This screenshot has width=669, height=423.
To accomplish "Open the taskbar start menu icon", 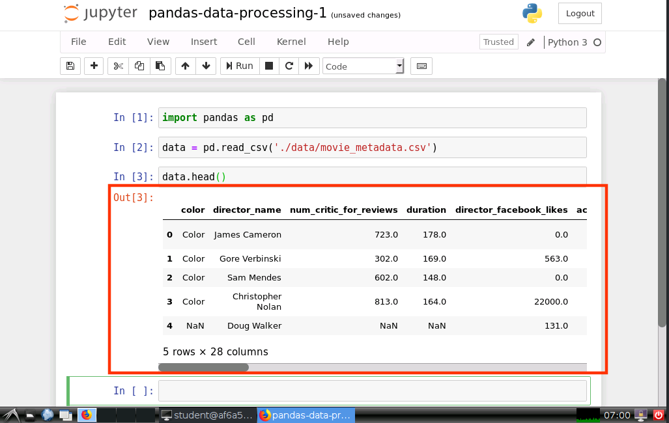I will click(10, 415).
